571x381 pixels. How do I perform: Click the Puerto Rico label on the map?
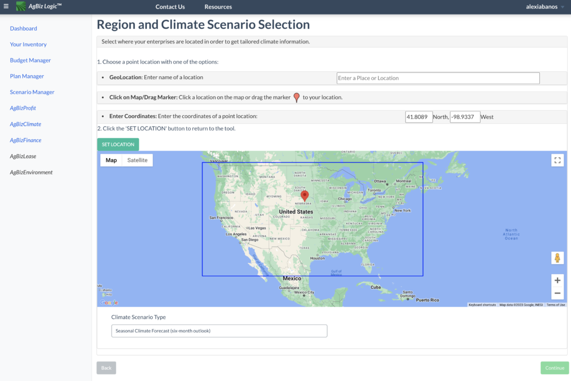click(428, 300)
